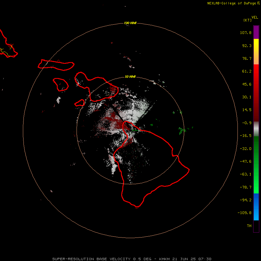Click the 76.7 velocity scale value
261x261 pixels.
(x=247, y=58)
